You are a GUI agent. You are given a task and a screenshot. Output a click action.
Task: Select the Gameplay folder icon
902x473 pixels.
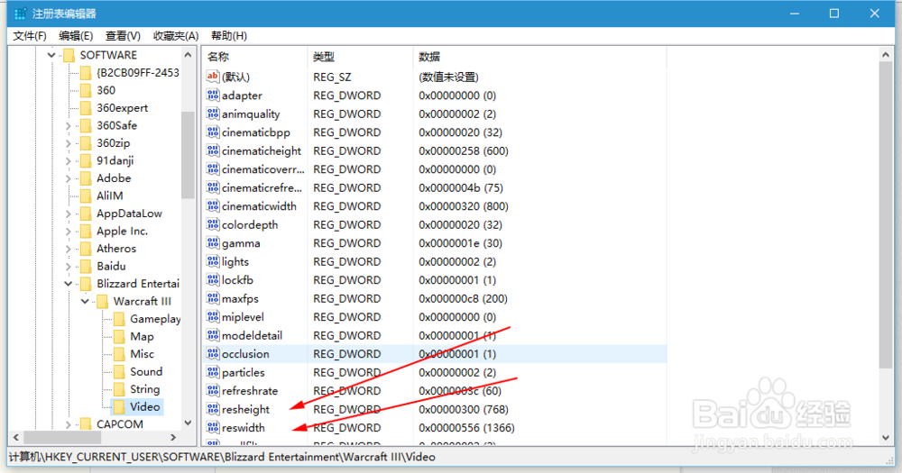click(x=119, y=319)
